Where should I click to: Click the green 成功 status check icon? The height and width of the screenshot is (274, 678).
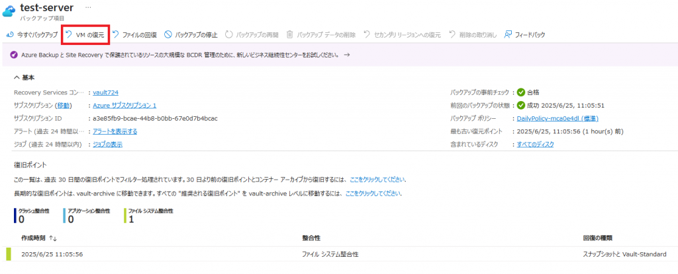coord(521,105)
